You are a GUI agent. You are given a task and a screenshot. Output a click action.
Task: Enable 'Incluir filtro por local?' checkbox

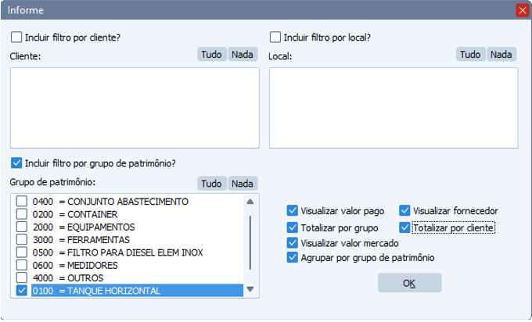point(275,37)
